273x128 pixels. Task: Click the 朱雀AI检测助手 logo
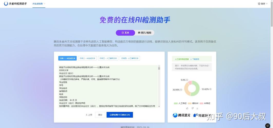(x=15, y=4)
